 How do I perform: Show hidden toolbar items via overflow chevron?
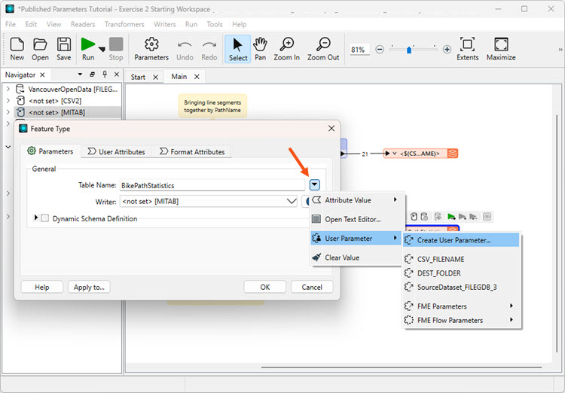pos(560,50)
